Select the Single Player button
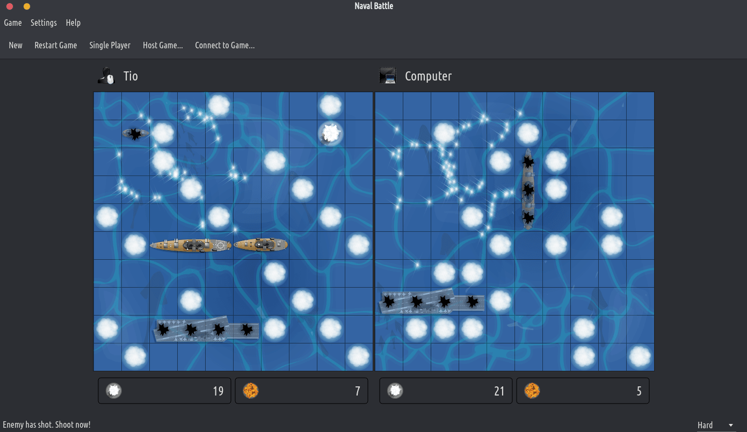Screen dimensions: 747x432 click(x=110, y=45)
